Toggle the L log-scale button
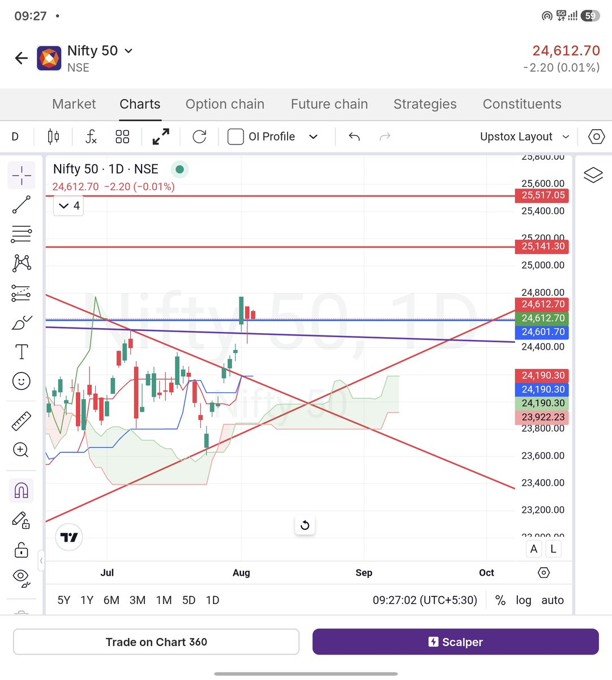This screenshot has width=612, height=680. (x=553, y=549)
